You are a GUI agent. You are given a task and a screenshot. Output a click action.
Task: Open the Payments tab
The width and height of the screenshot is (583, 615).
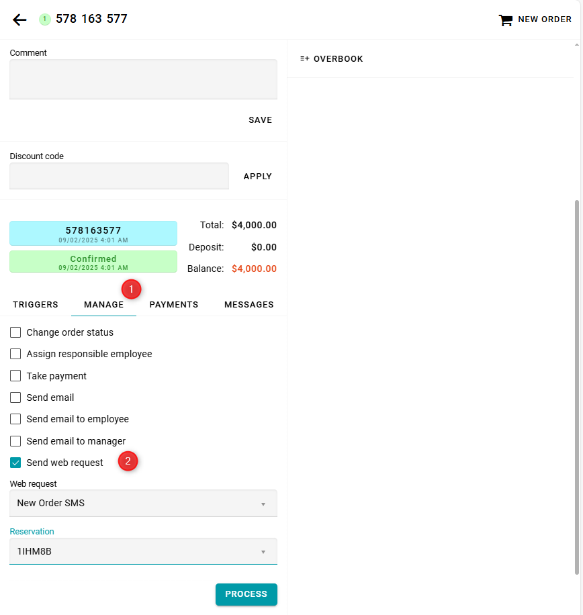pyautogui.click(x=174, y=305)
